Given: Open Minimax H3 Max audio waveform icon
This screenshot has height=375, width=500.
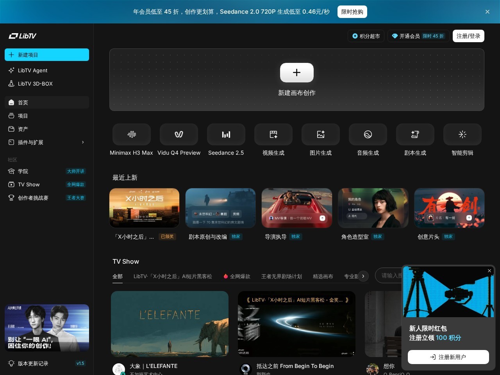Looking at the screenshot, I should pyautogui.click(x=132, y=134).
